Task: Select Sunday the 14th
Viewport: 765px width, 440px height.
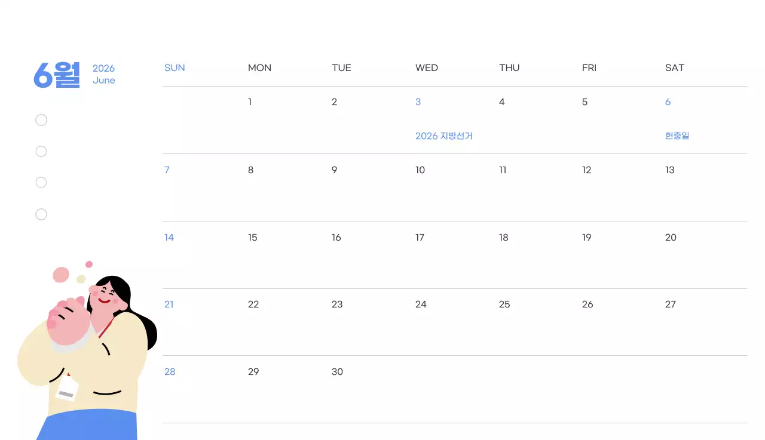Action: [x=169, y=238]
